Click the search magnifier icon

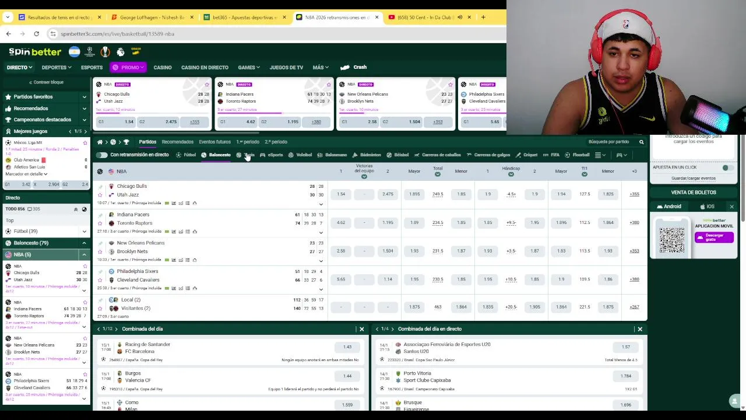[641, 142]
